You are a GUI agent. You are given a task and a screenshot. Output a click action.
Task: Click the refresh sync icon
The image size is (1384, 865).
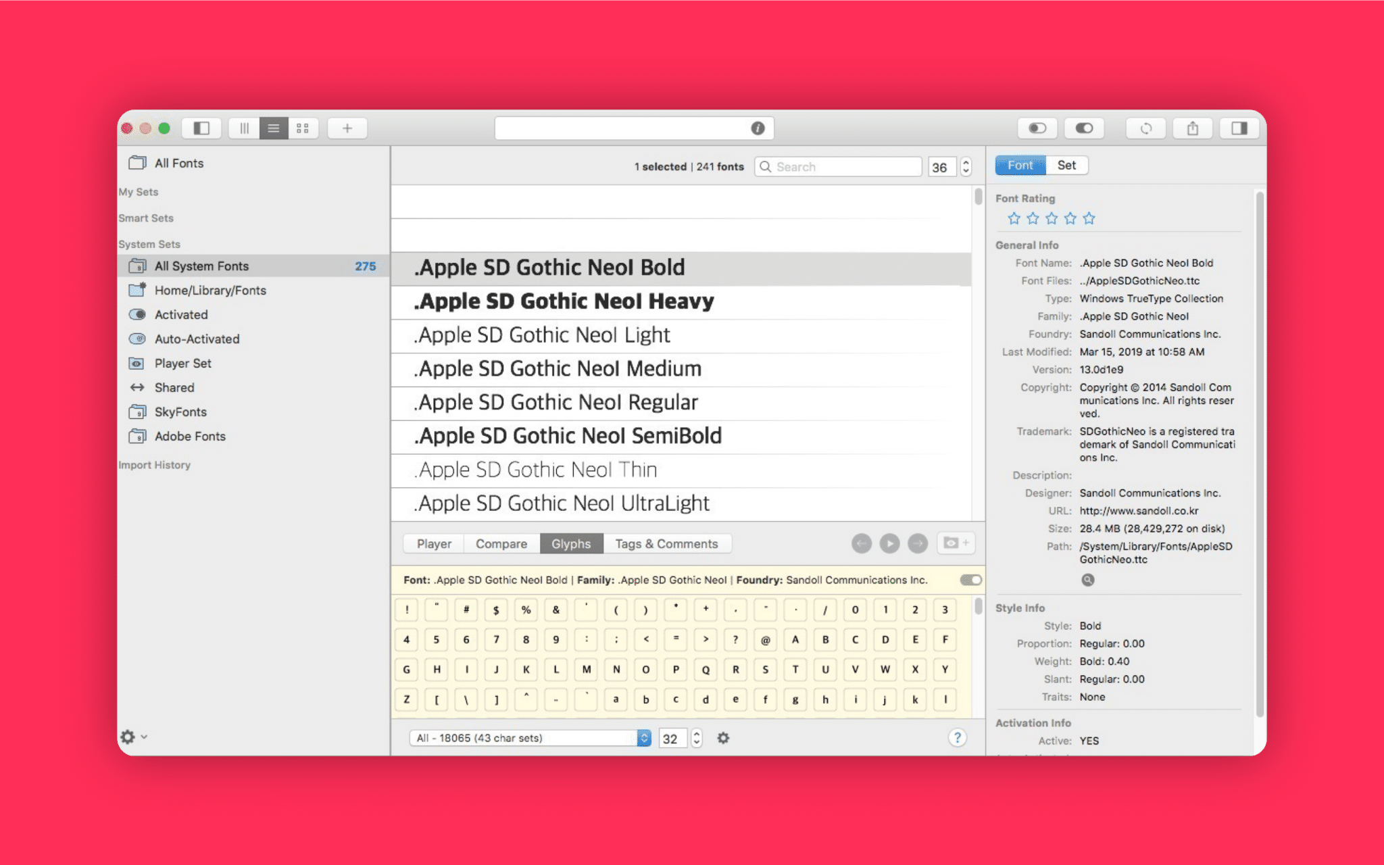(x=1146, y=128)
